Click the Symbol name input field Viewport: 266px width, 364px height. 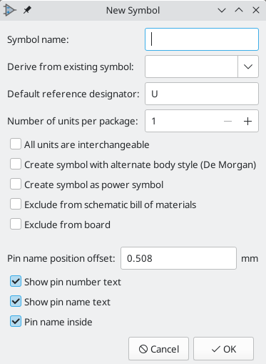click(x=202, y=39)
